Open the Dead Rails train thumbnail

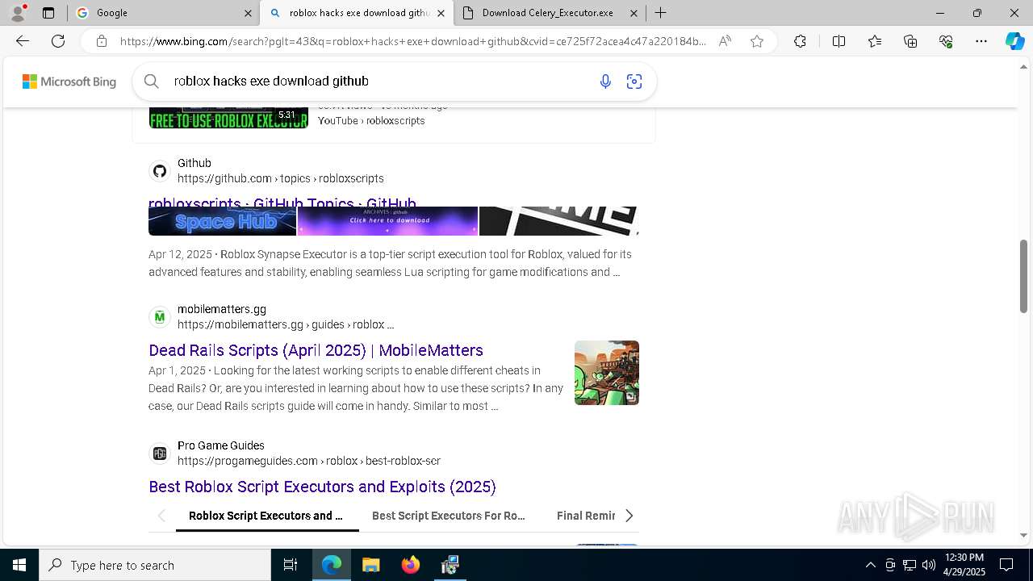point(607,373)
